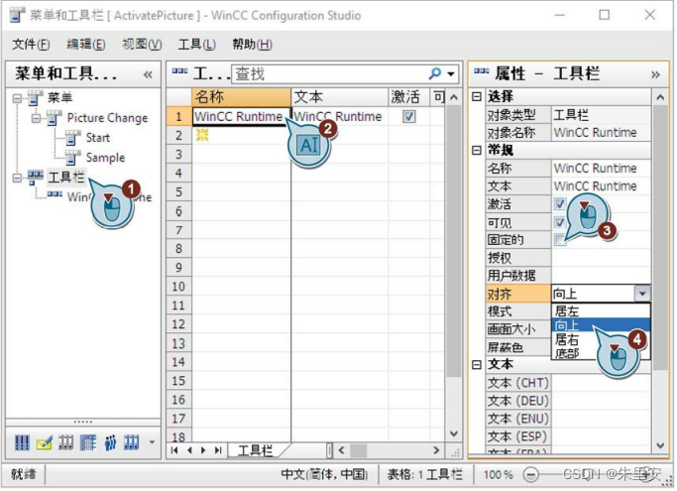Click the WinCC Configuration Studio title icon

(17, 15)
